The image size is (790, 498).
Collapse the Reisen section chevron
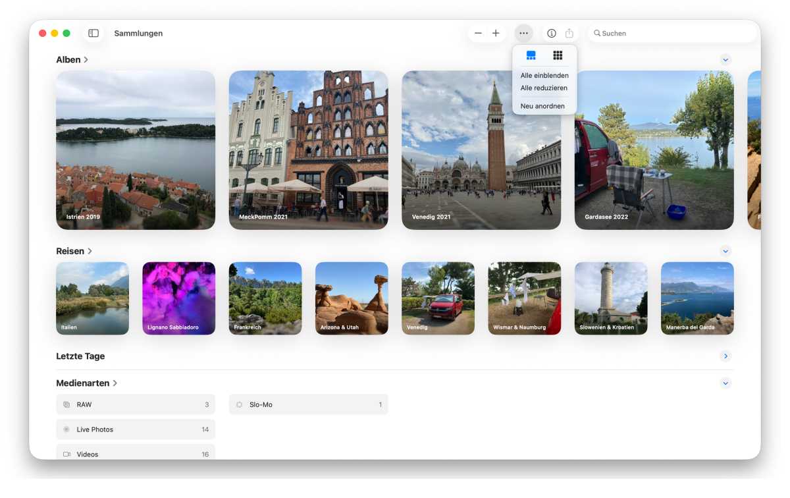pyautogui.click(x=725, y=251)
